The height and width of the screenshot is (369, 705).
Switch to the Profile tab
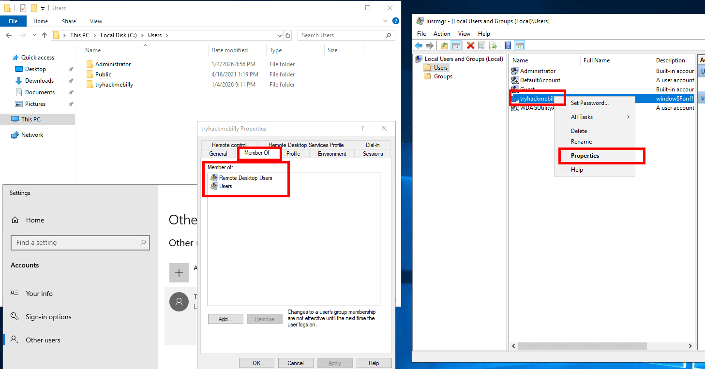[293, 154]
